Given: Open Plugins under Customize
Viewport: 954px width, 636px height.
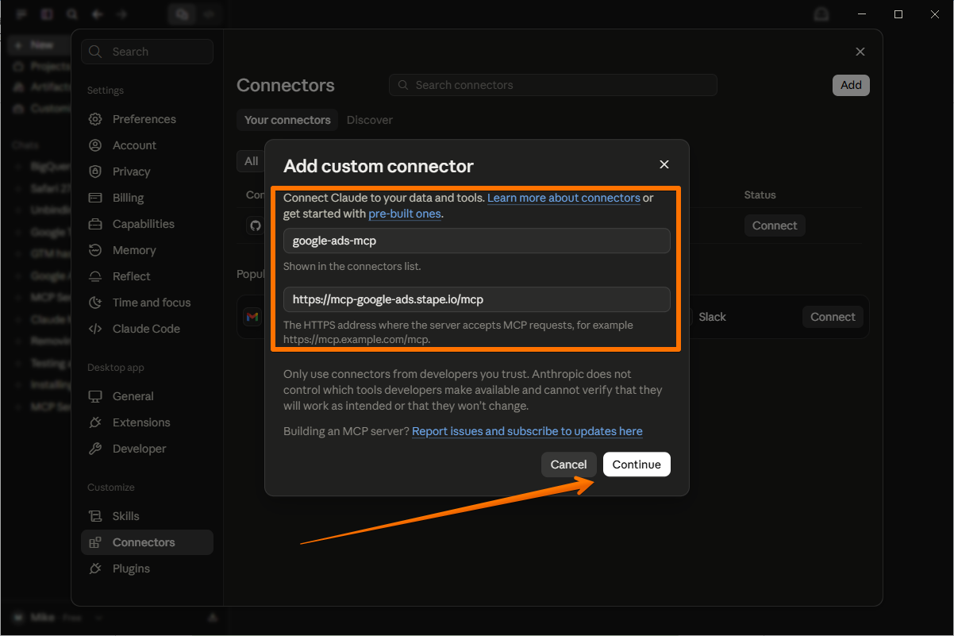Looking at the screenshot, I should 147,569.
